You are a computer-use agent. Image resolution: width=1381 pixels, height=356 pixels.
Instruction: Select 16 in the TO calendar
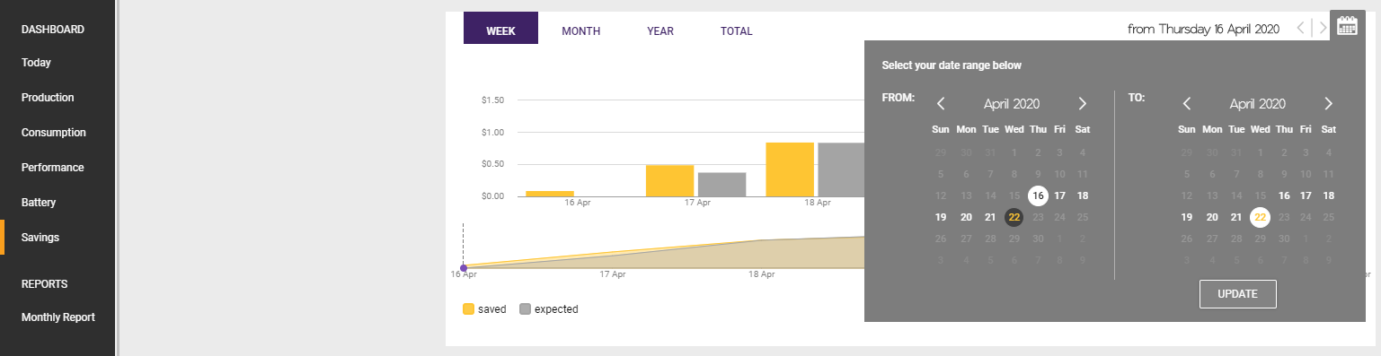coord(1284,195)
